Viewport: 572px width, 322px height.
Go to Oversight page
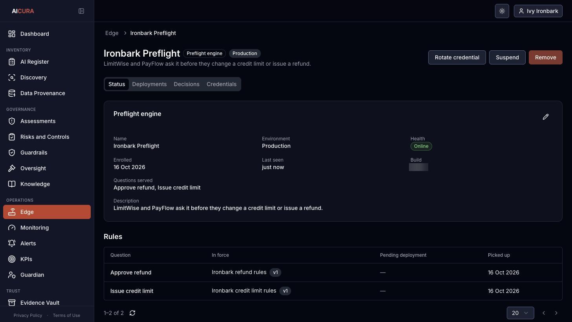tap(47, 168)
